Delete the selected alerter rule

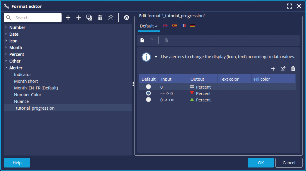pos(293,69)
